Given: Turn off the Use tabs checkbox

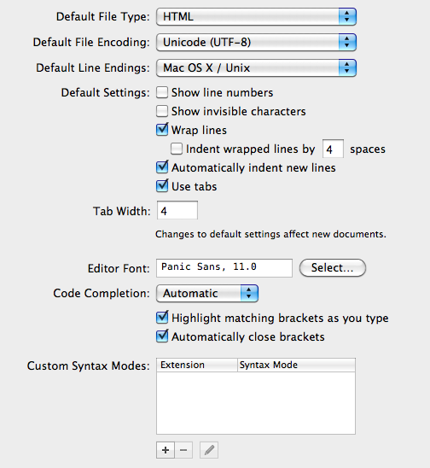Looking at the screenshot, I should tap(162, 186).
